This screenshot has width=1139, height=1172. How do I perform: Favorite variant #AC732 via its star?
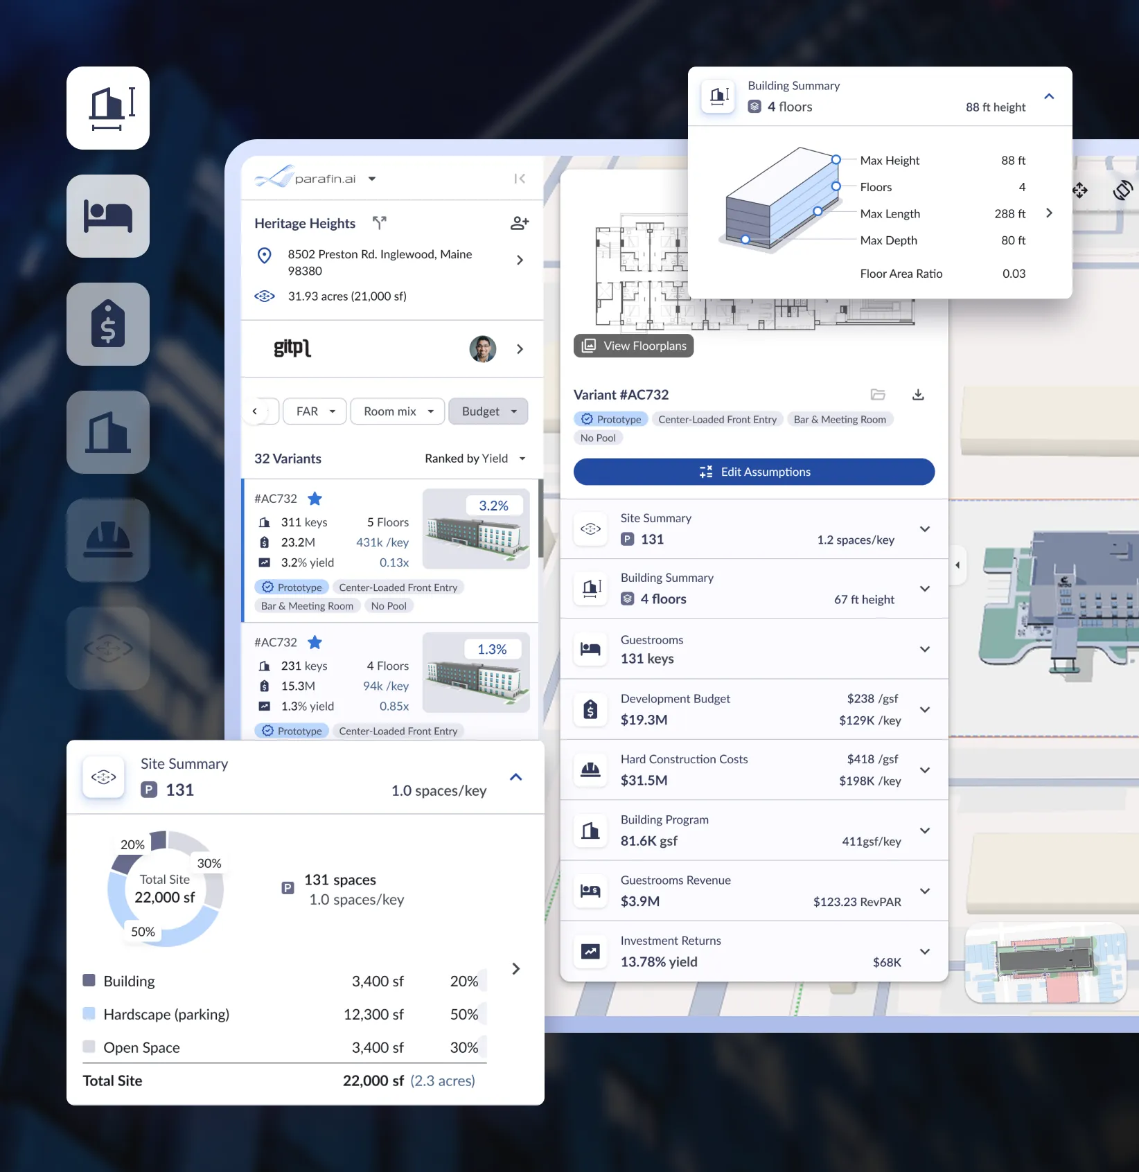pyautogui.click(x=315, y=498)
